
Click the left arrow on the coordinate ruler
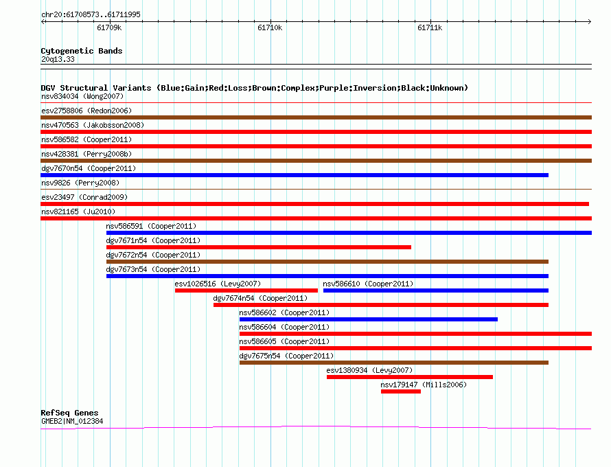[x=43, y=21]
